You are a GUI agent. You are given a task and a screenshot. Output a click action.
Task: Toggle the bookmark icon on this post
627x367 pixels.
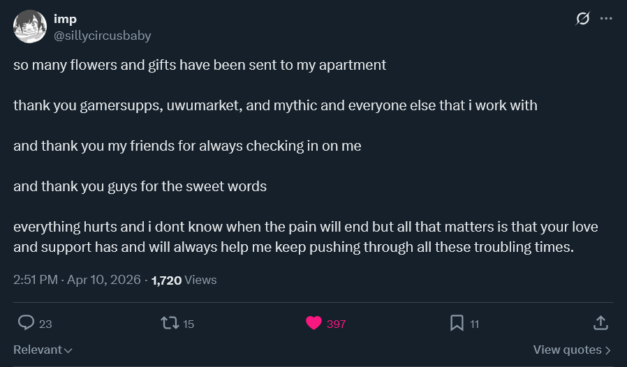457,322
